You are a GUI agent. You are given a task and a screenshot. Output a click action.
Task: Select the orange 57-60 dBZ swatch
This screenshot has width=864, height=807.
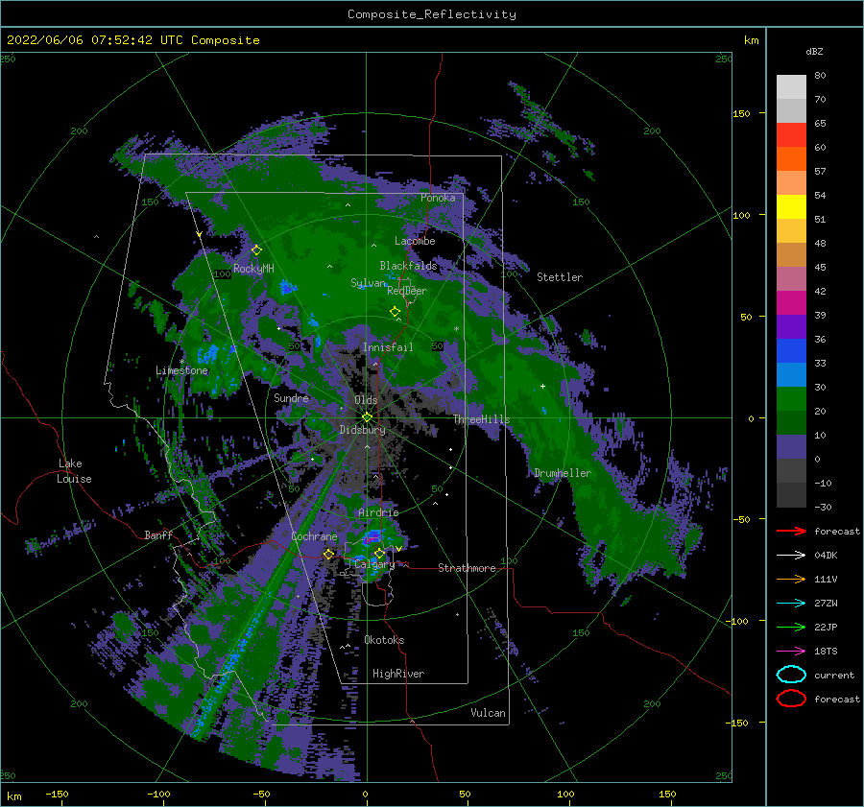click(791, 158)
